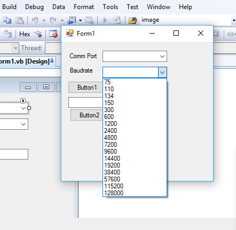236x230 pixels.
Task: Select baud rate 57600
Action: (x=135, y=179)
